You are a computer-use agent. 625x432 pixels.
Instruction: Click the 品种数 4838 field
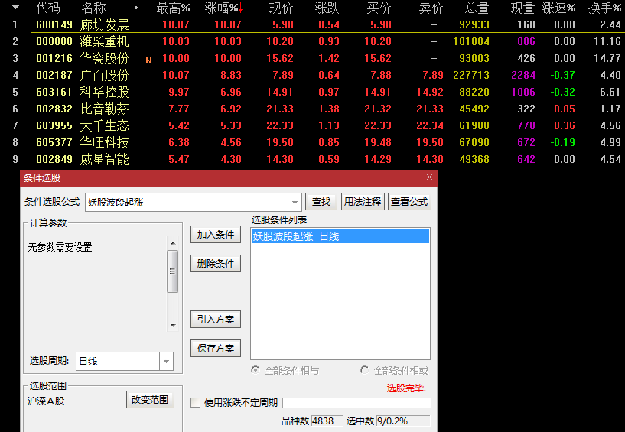pyautogui.click(x=327, y=421)
